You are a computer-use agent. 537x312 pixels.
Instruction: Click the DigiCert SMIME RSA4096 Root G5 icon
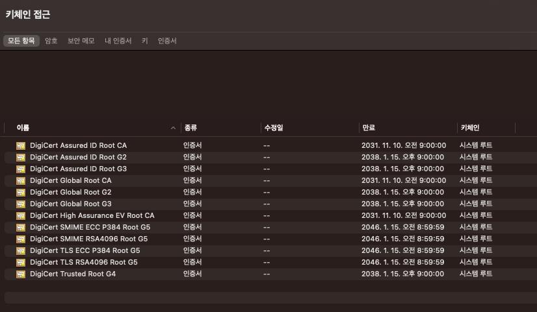pos(21,239)
